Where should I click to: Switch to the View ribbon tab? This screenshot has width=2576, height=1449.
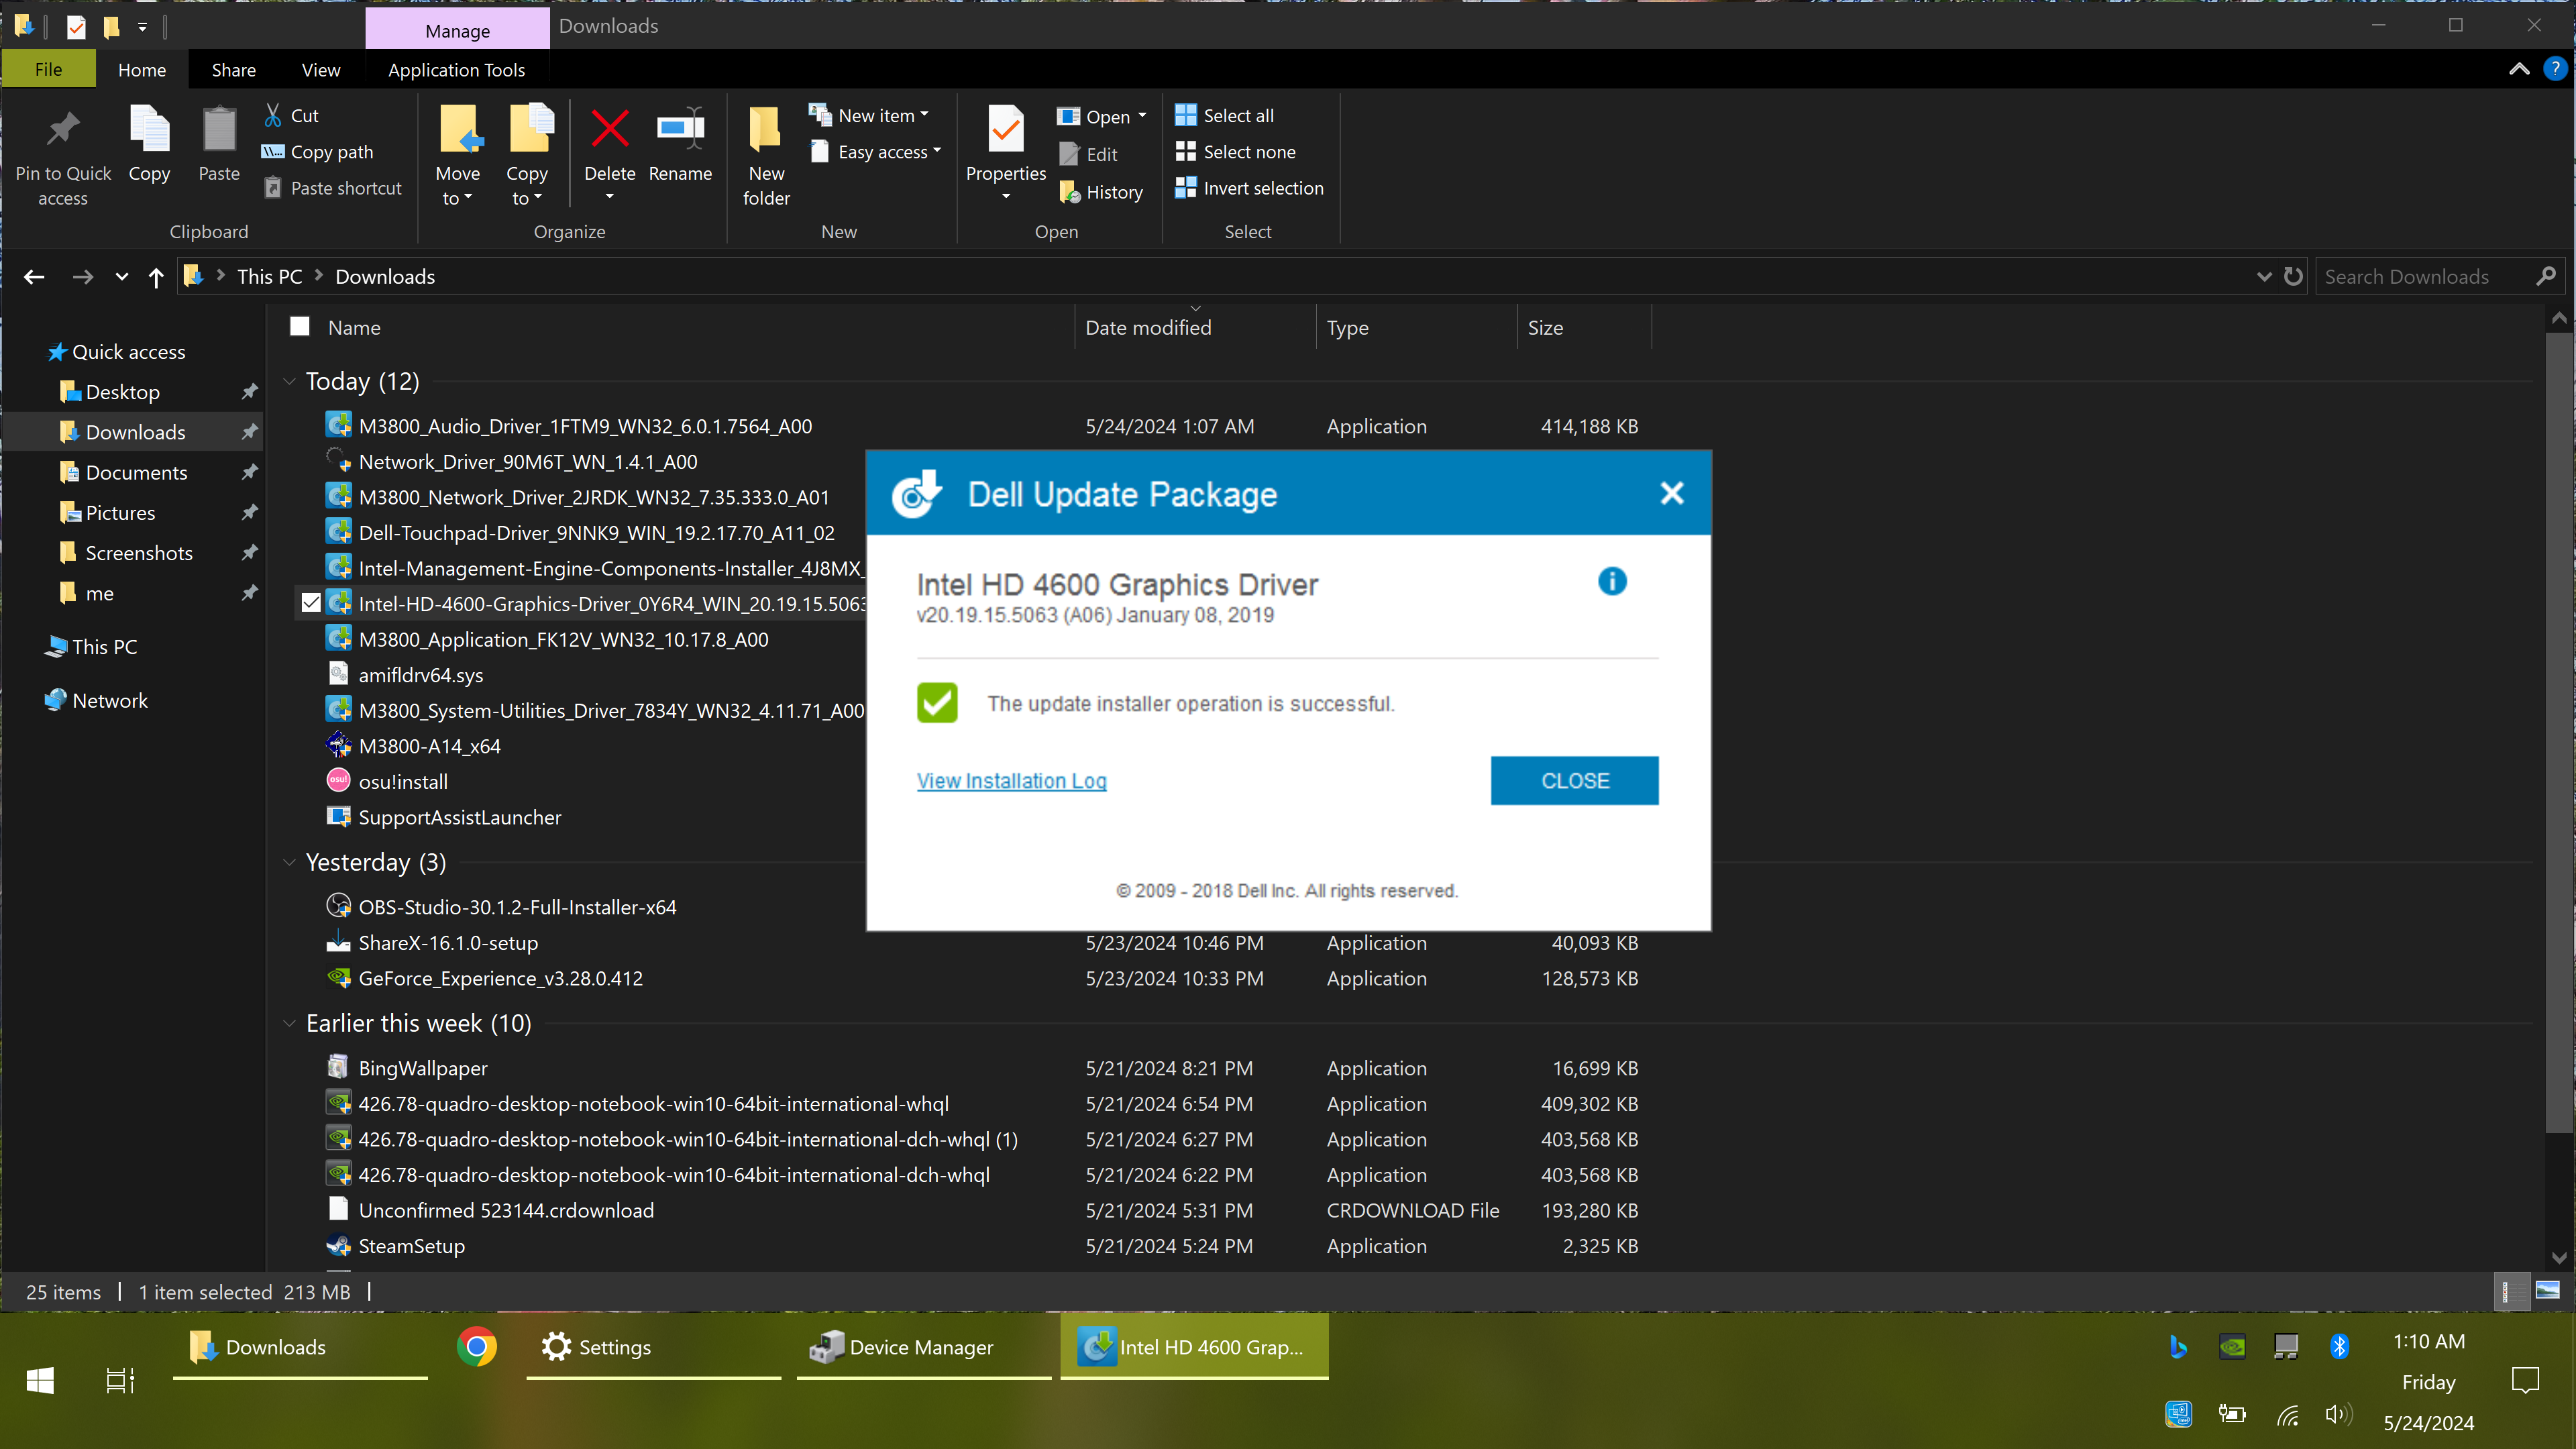pyautogui.click(x=320, y=70)
